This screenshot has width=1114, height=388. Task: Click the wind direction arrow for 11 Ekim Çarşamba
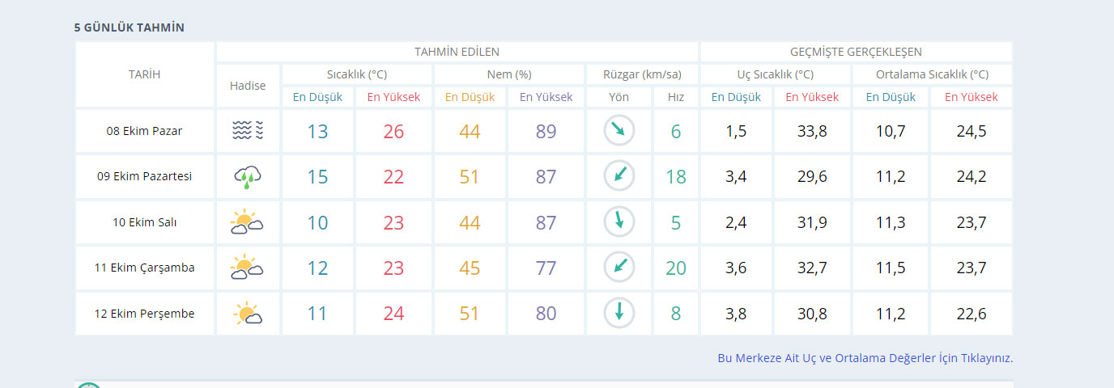619,268
